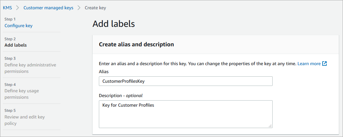Select the Create key breadcrumb text
Screen dimensions: 343x137
(95, 8)
